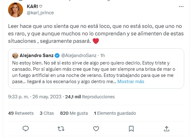This screenshot has height=138, width=196.
Task: Retweet this post via arrows icon
Action: point(61,128)
